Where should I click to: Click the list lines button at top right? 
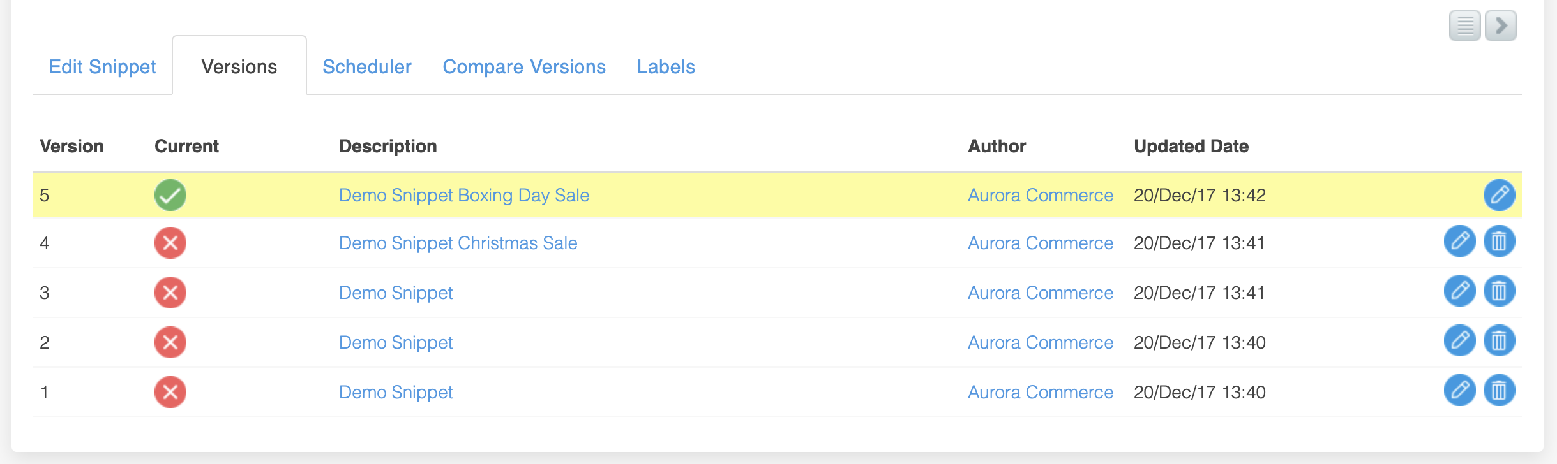click(1465, 26)
